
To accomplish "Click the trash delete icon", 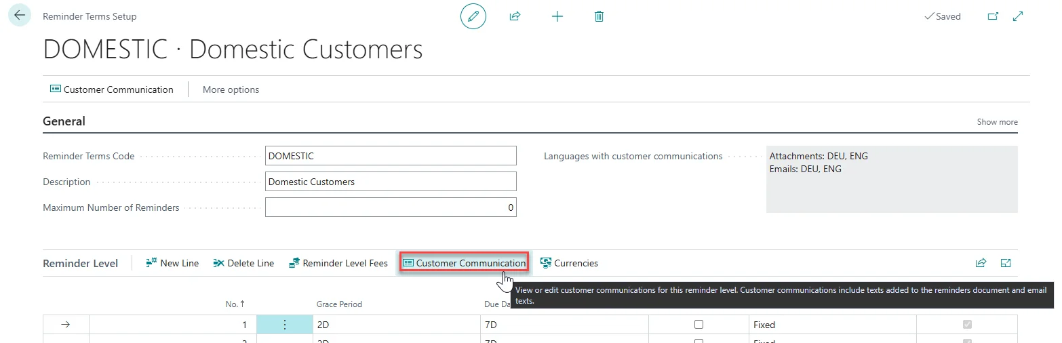I will pyautogui.click(x=599, y=16).
